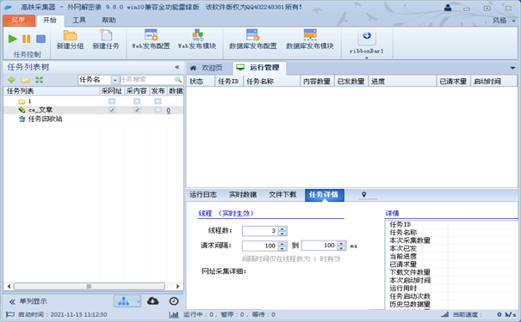Click the clock schedule icon at panel bottom

[174, 301]
